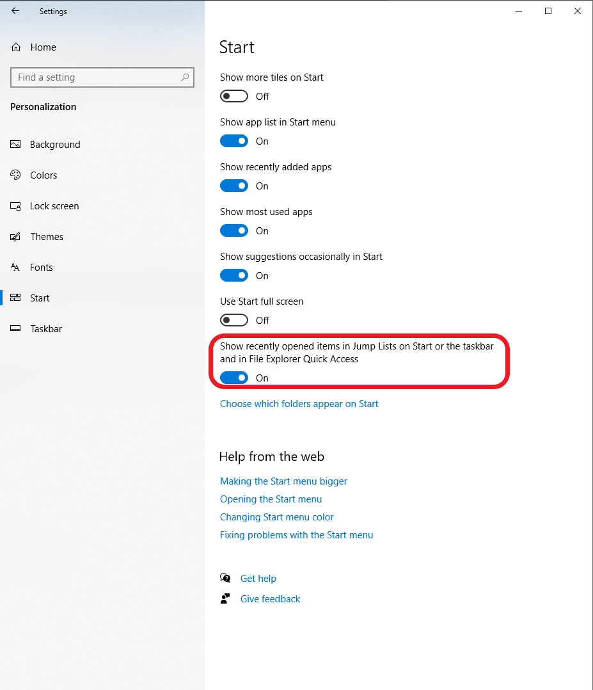Open Choose which folders appear on Start
The image size is (593, 690).
point(299,404)
